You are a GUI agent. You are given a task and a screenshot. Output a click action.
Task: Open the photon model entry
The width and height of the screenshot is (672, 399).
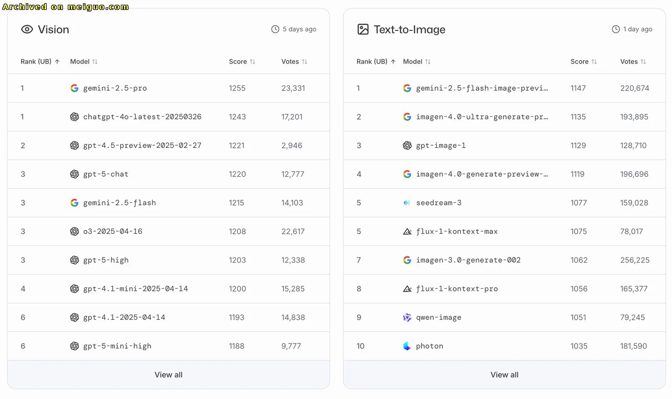tap(429, 346)
